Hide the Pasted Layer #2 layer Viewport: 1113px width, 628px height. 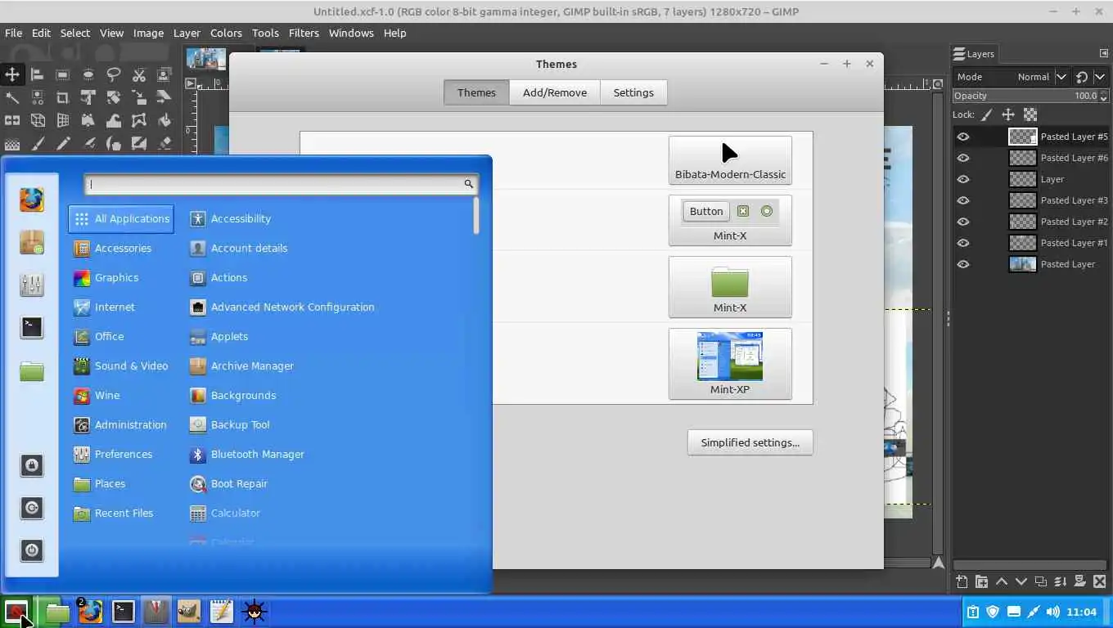(x=963, y=222)
